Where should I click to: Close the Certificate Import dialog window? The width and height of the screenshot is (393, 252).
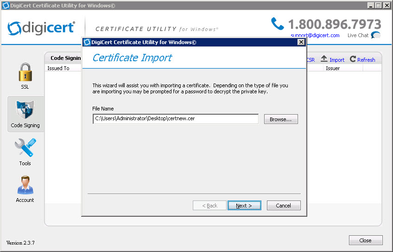[x=301, y=42]
